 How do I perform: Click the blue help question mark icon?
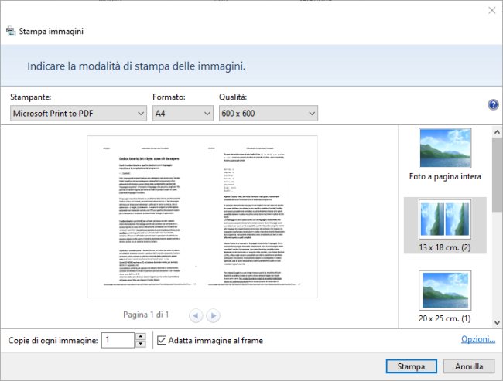pos(493,105)
